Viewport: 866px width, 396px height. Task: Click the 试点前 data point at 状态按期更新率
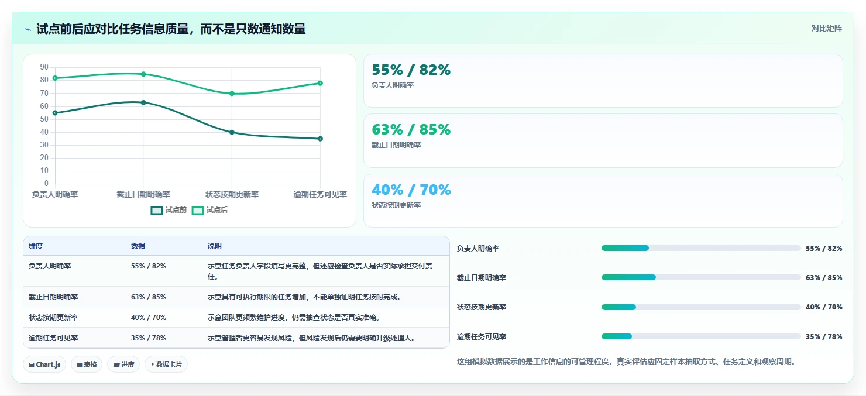point(232,132)
